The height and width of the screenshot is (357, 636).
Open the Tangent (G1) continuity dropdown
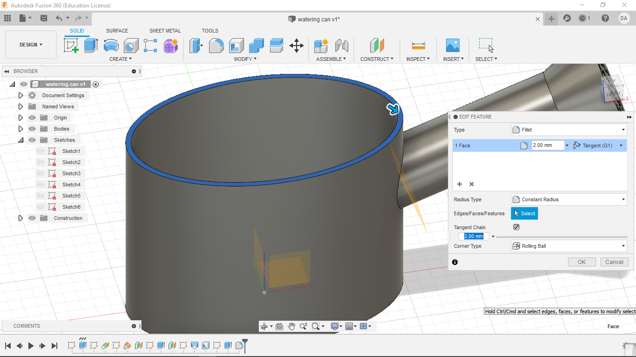point(598,145)
